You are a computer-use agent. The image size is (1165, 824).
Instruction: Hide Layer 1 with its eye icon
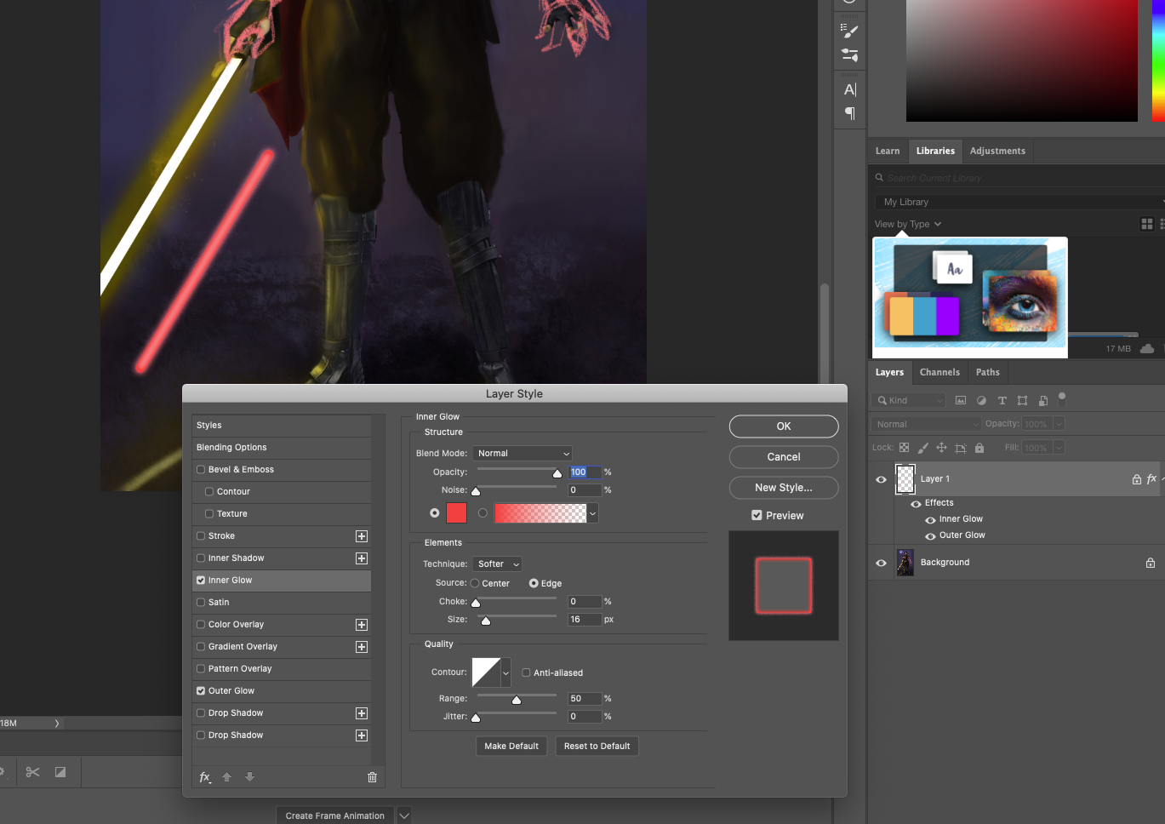pos(881,479)
